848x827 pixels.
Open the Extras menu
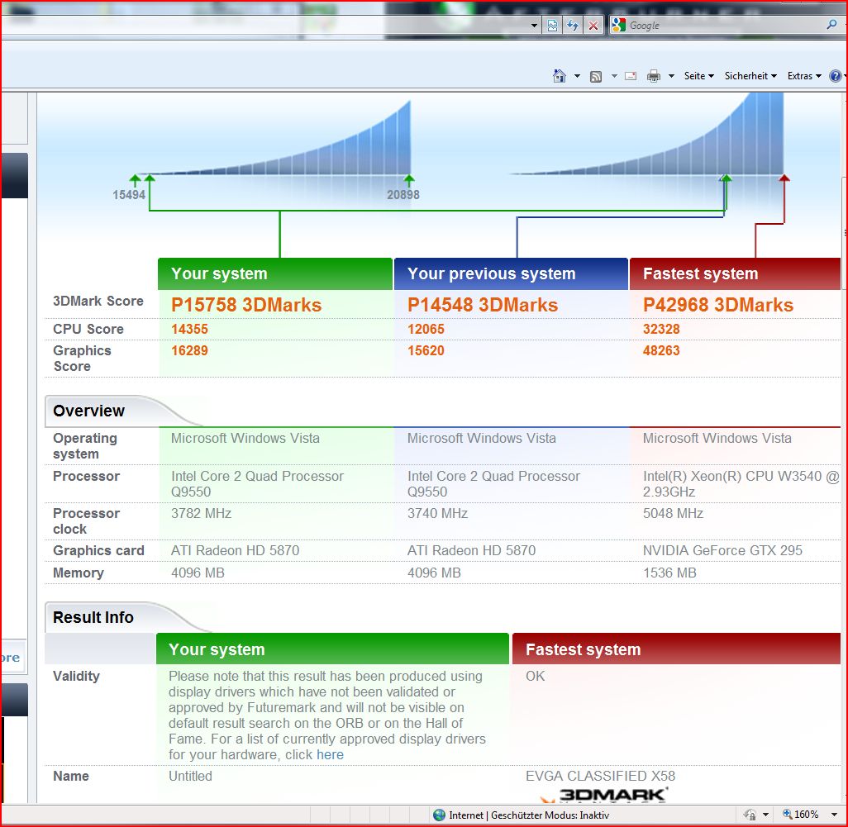tap(804, 76)
